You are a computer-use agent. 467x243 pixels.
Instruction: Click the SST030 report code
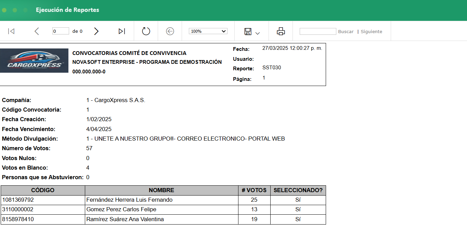click(272, 68)
